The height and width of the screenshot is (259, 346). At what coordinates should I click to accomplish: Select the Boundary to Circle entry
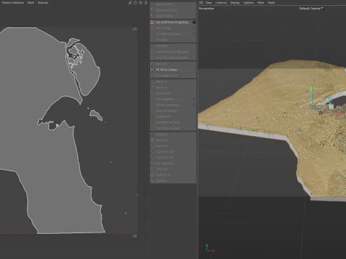[173, 122]
